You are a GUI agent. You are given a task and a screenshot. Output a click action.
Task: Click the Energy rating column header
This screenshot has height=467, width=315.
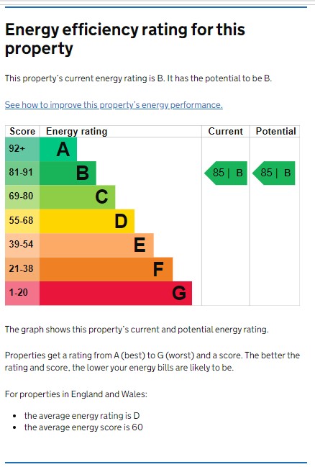click(76, 132)
